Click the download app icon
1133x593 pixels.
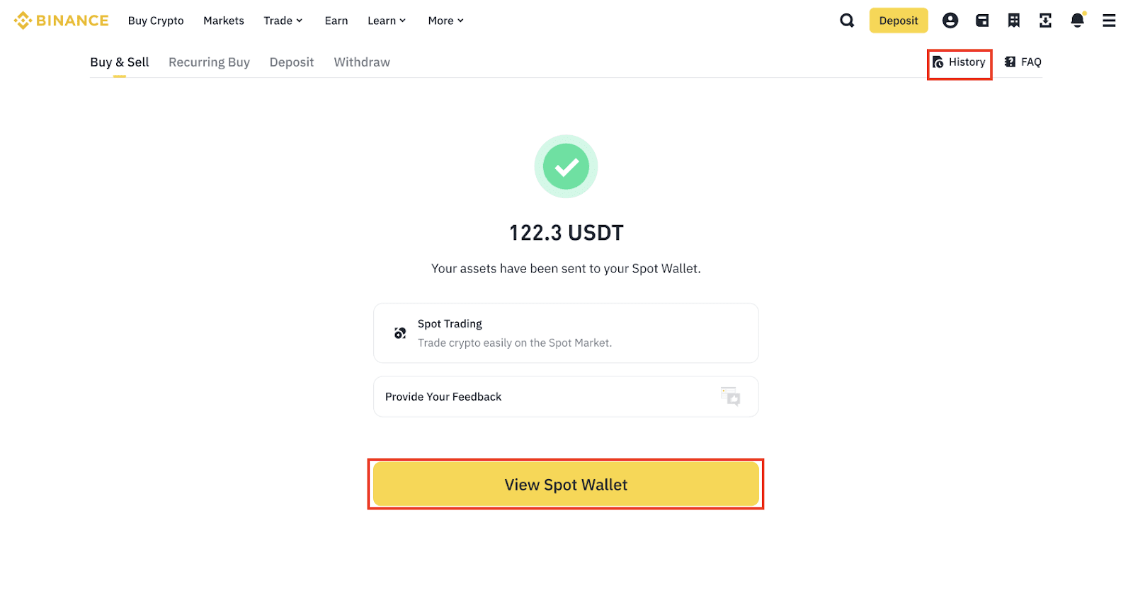click(x=1045, y=21)
